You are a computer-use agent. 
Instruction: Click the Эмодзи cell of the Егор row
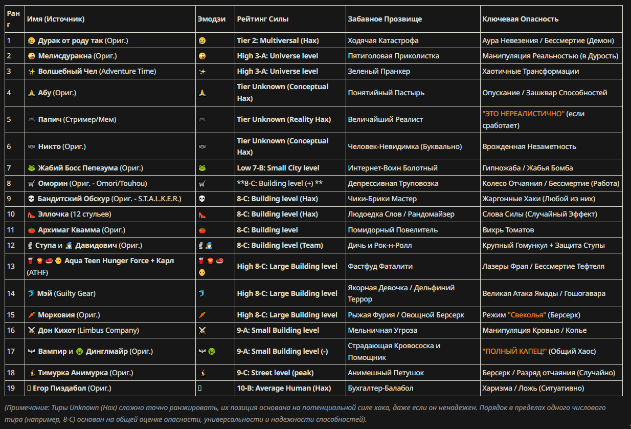pos(215,388)
